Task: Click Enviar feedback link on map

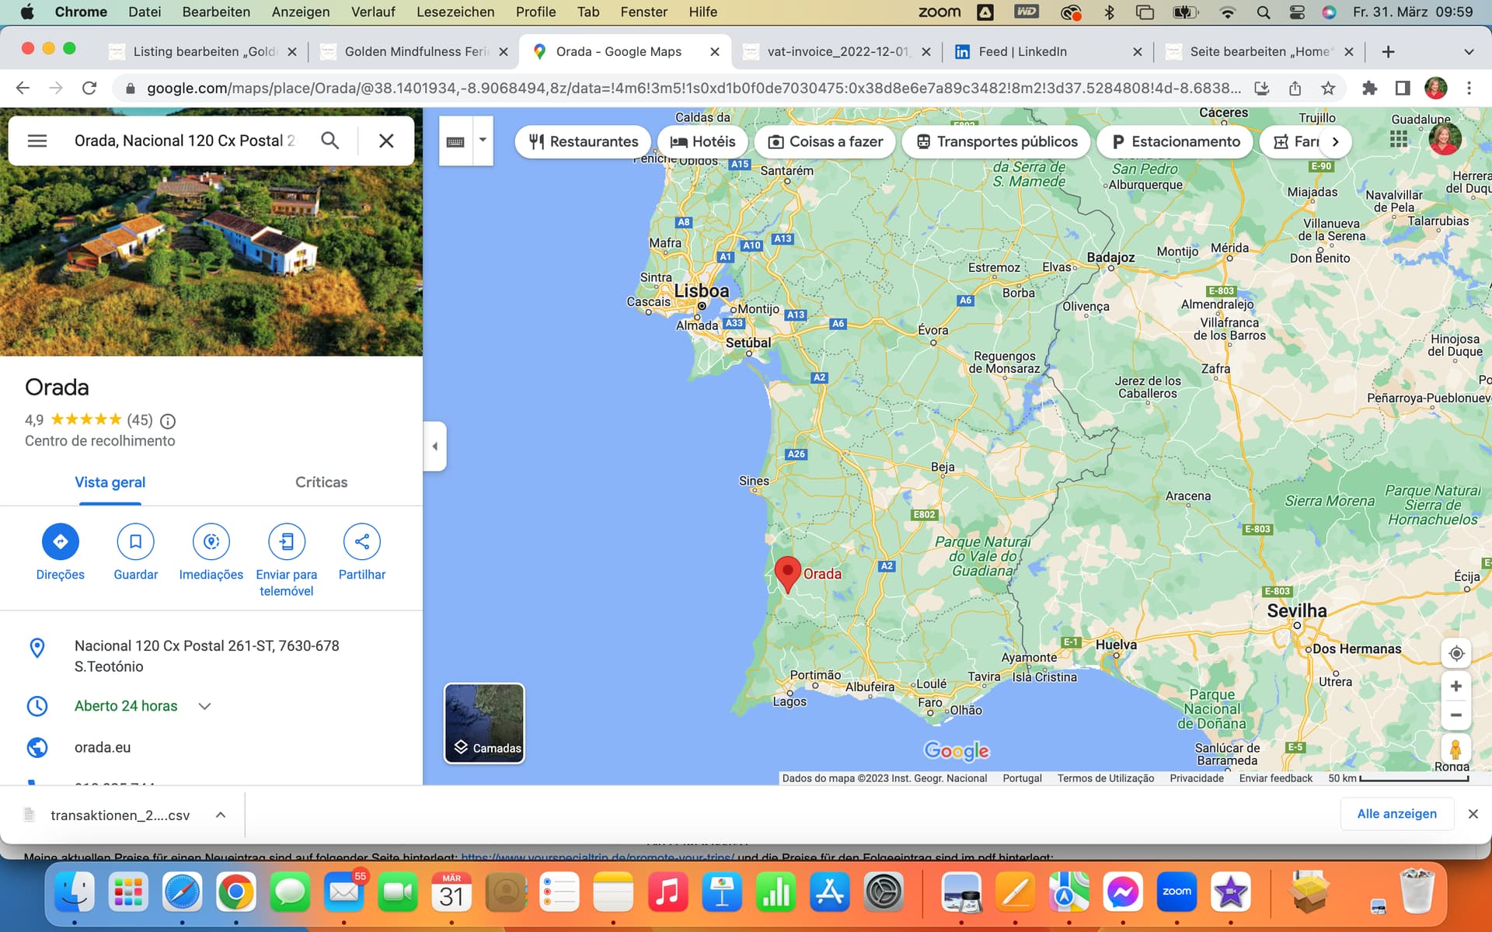Action: click(x=1275, y=778)
